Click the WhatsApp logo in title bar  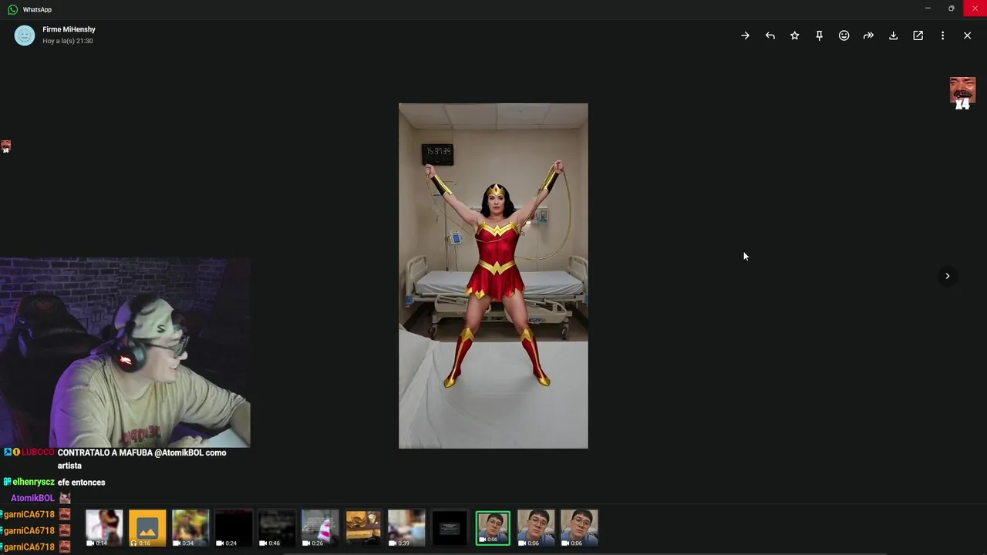pos(12,9)
